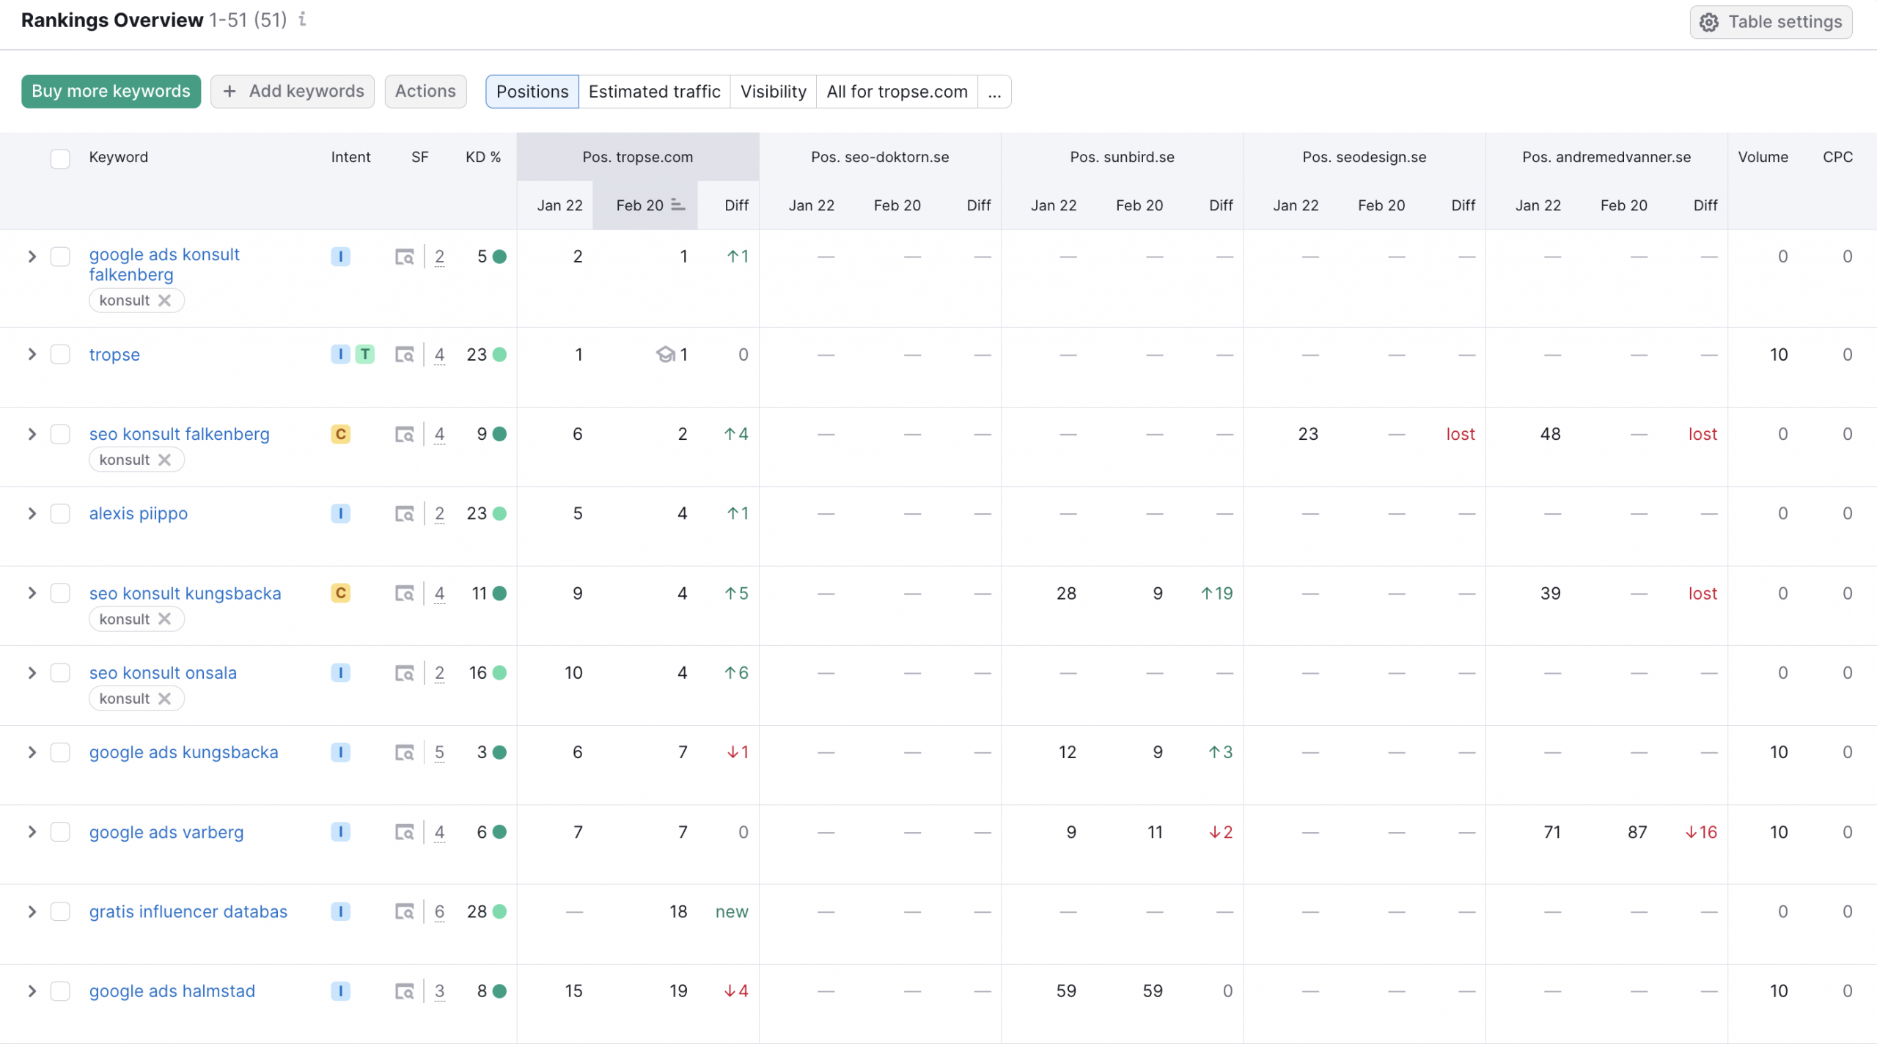The image size is (1877, 1044).
Task: Click Commercial intent badge for seo konsult falkenberg
Action: [x=341, y=434]
